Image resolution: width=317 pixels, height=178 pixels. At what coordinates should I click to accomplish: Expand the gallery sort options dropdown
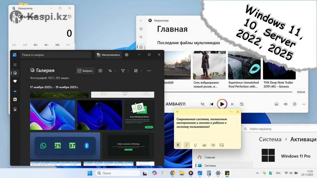[x=112, y=71]
